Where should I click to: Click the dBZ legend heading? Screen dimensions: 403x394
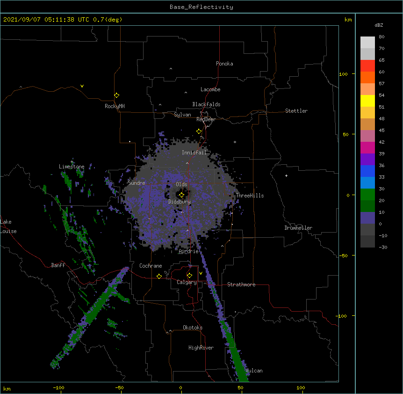379,25
